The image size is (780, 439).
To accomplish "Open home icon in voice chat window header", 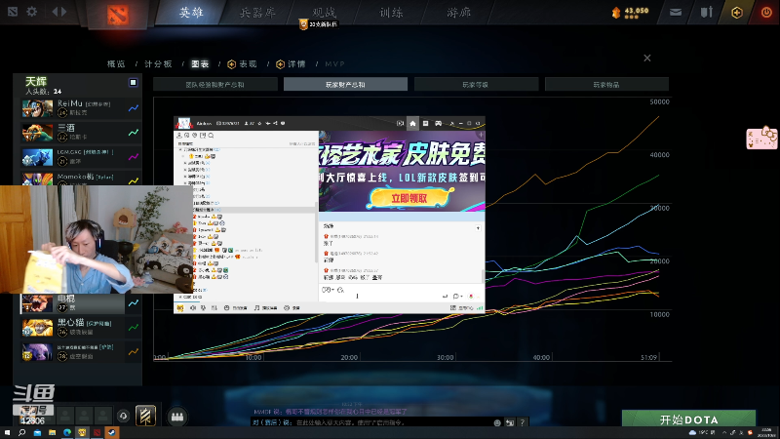I will pyautogui.click(x=412, y=124).
